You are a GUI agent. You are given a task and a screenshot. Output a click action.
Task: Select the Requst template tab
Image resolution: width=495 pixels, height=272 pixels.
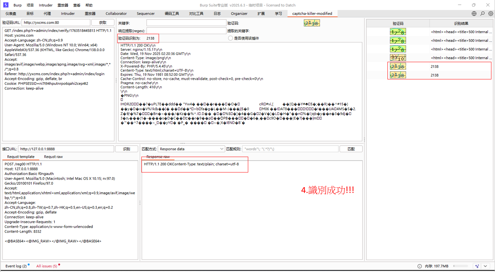point(21,157)
